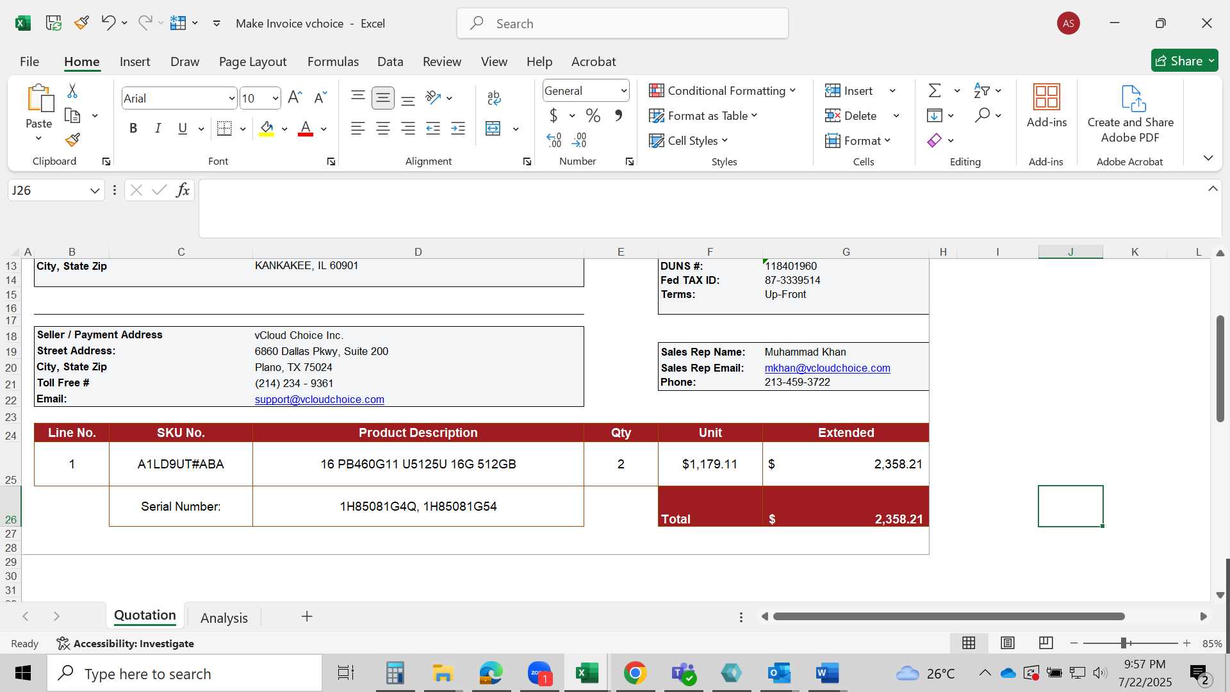This screenshot has width=1230, height=692.
Task: Click the Percent Style icon
Action: [x=593, y=115]
